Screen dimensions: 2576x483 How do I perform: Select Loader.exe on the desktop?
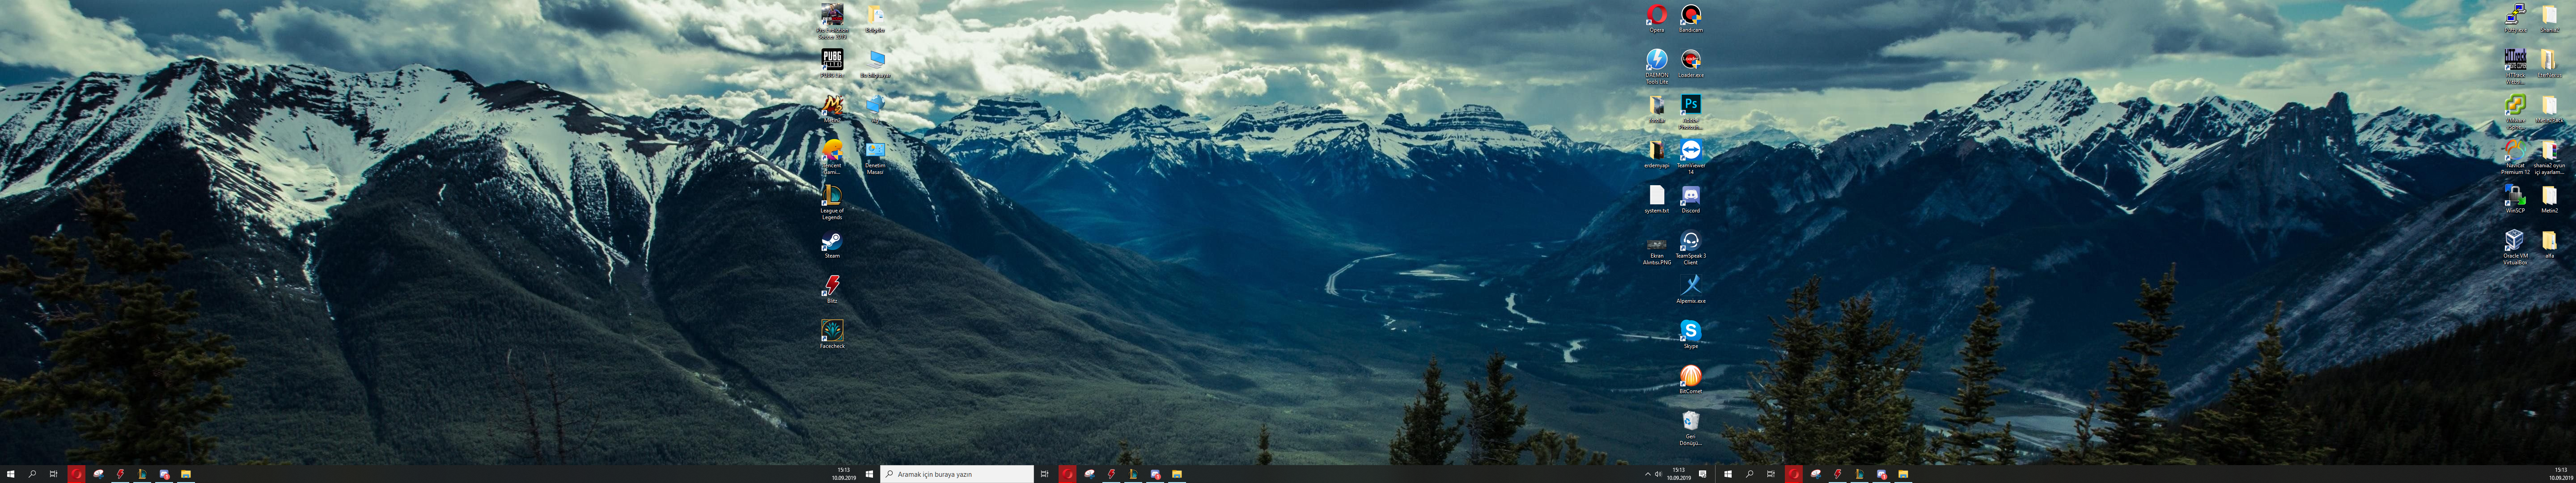click(x=1691, y=63)
